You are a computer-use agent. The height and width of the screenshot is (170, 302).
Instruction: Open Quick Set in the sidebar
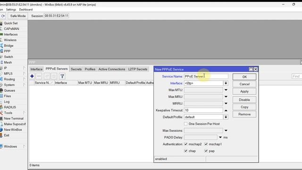coord(11,23)
